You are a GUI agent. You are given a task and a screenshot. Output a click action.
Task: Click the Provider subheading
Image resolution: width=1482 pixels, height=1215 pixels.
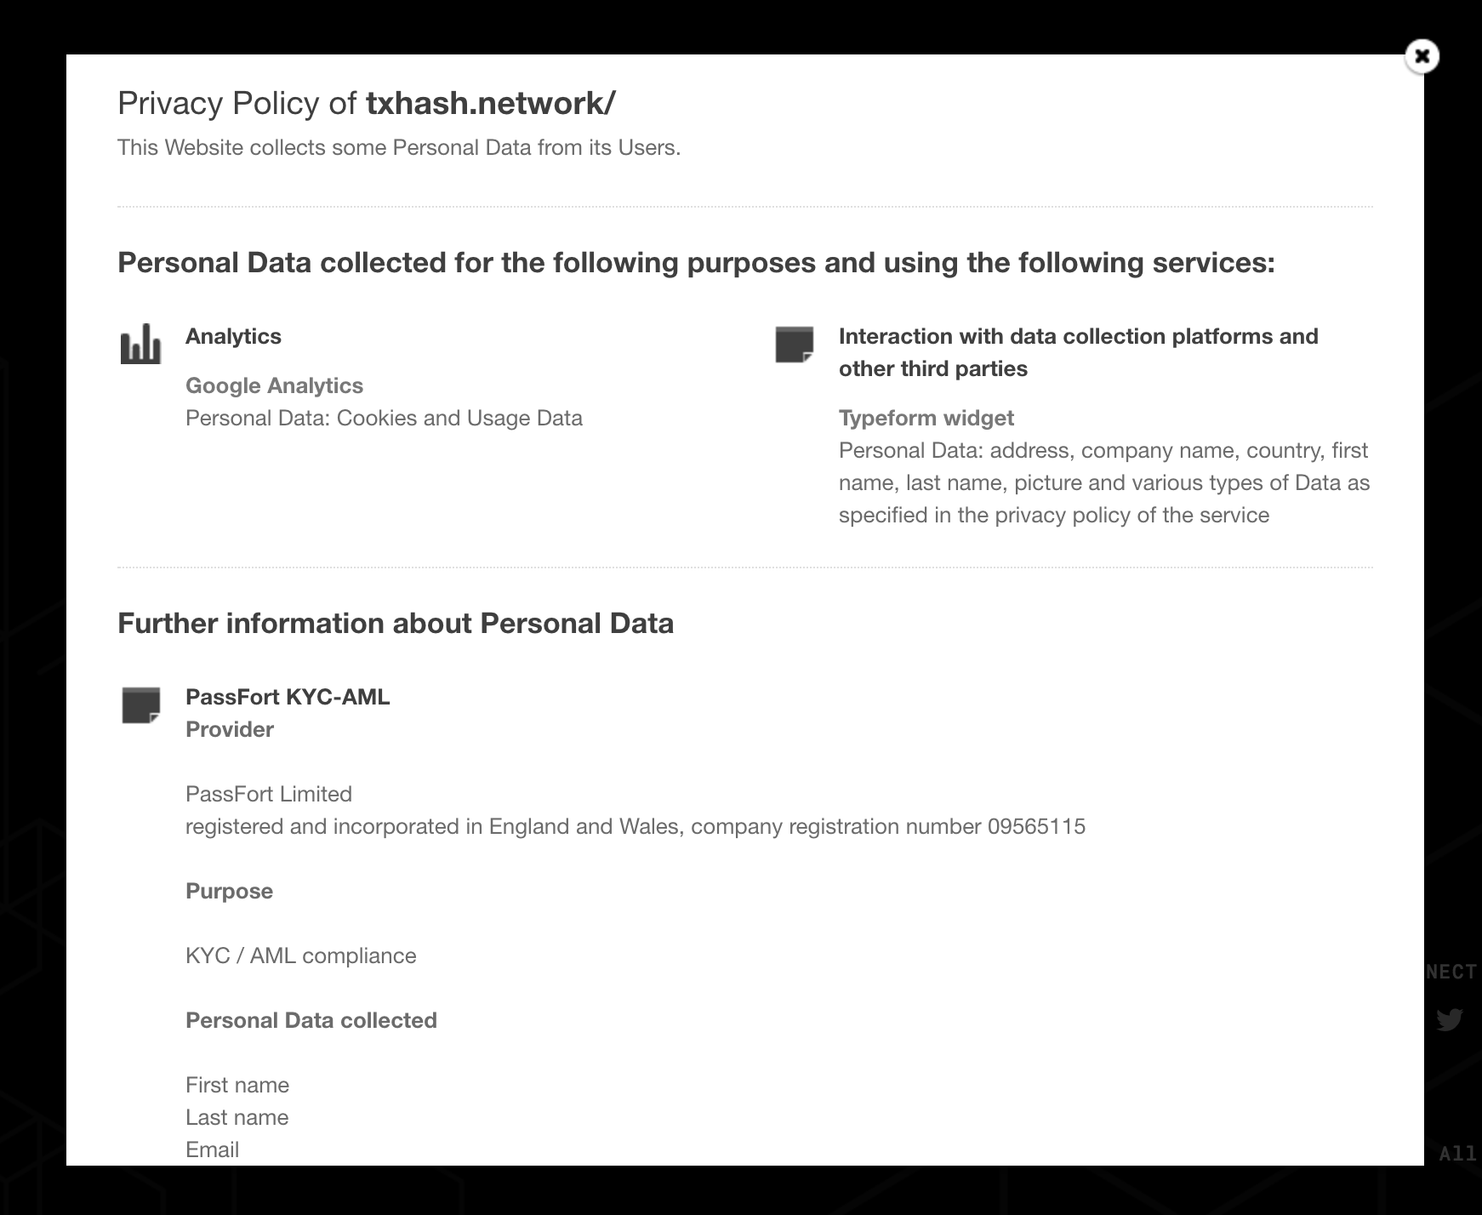pyautogui.click(x=230, y=729)
